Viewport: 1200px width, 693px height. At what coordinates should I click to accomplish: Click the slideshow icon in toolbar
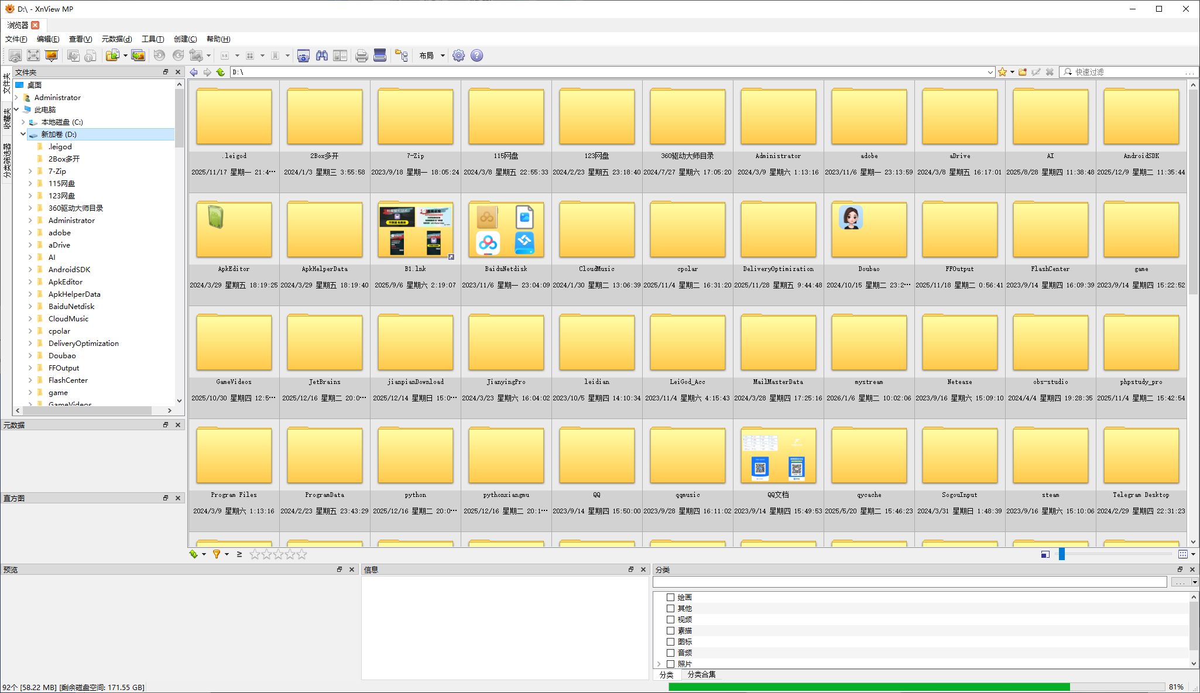click(52, 56)
